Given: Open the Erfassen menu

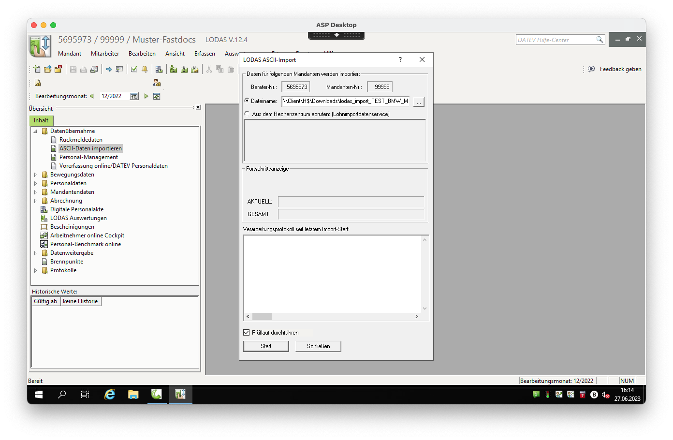Looking at the screenshot, I should [x=205, y=54].
